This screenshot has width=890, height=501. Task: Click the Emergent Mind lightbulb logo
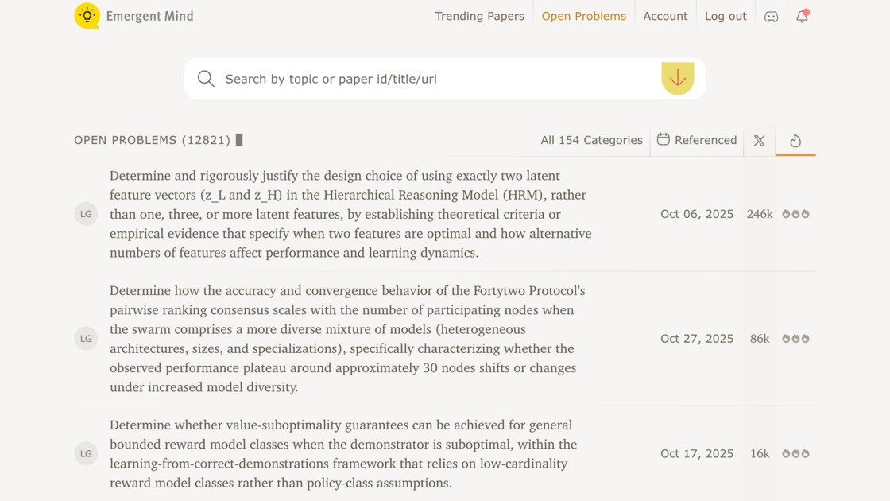coord(87,15)
